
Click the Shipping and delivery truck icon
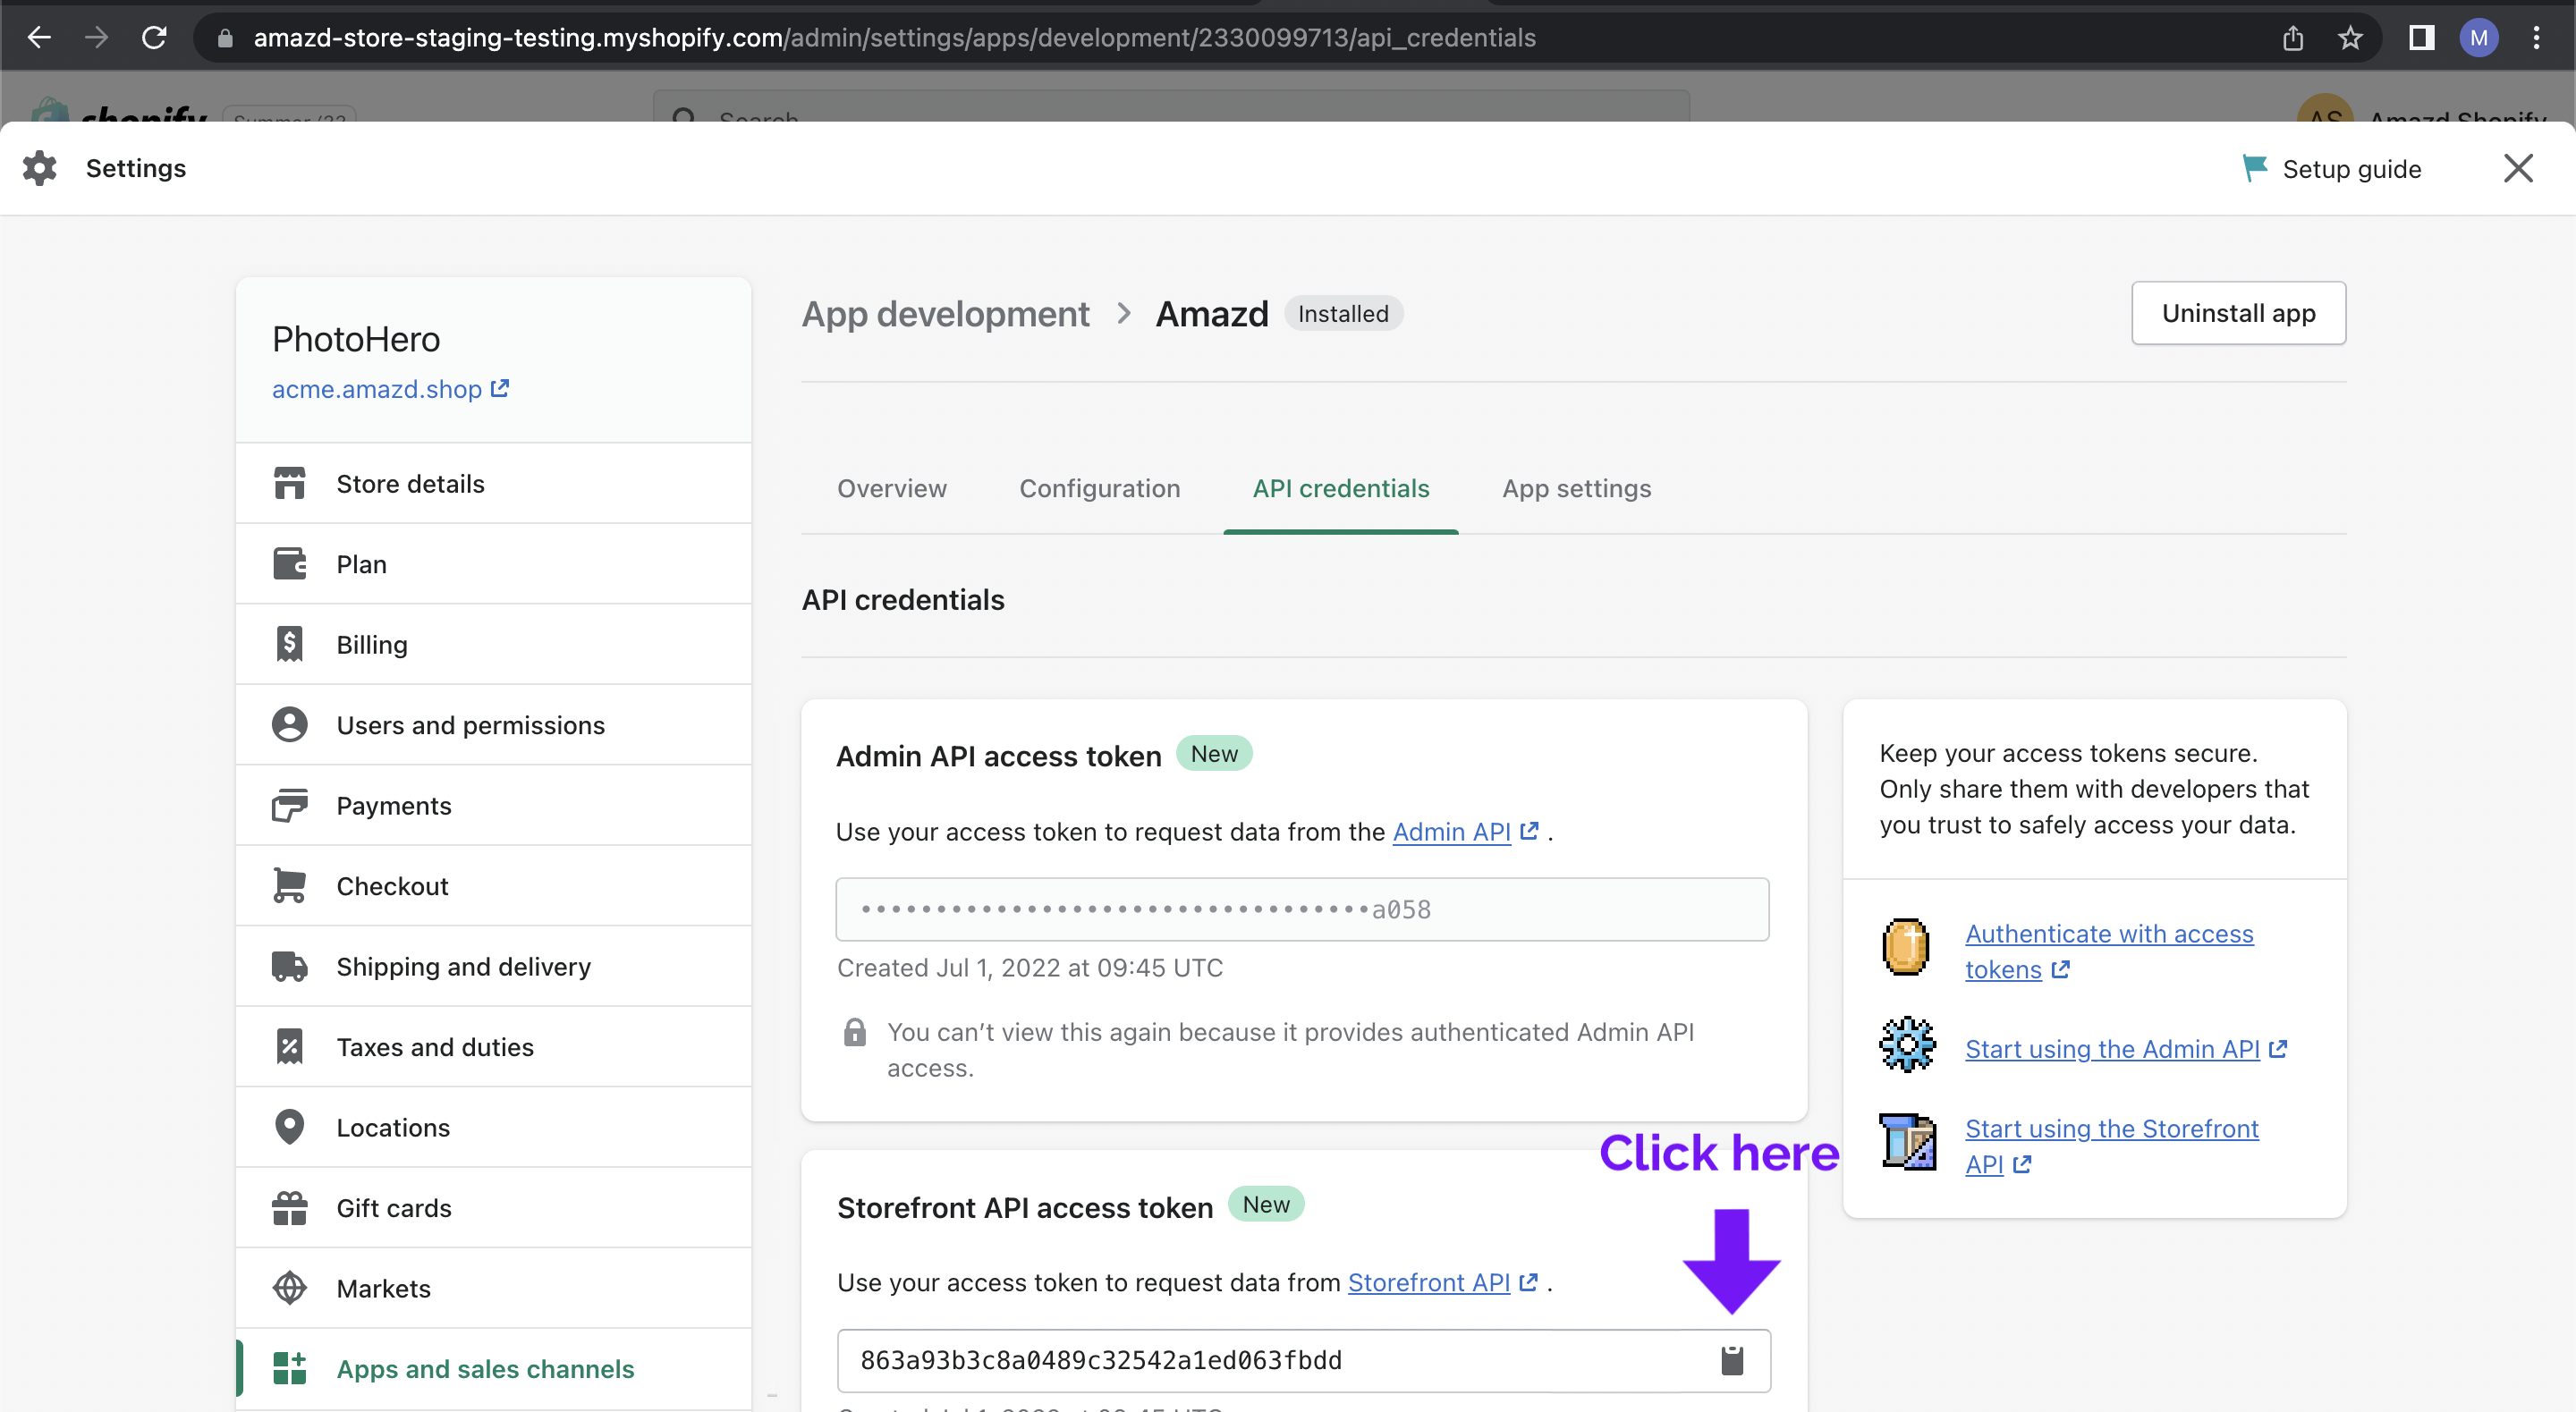click(289, 966)
